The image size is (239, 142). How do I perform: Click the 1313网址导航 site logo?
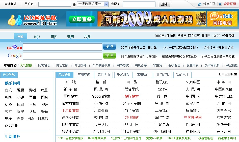pos(32,20)
